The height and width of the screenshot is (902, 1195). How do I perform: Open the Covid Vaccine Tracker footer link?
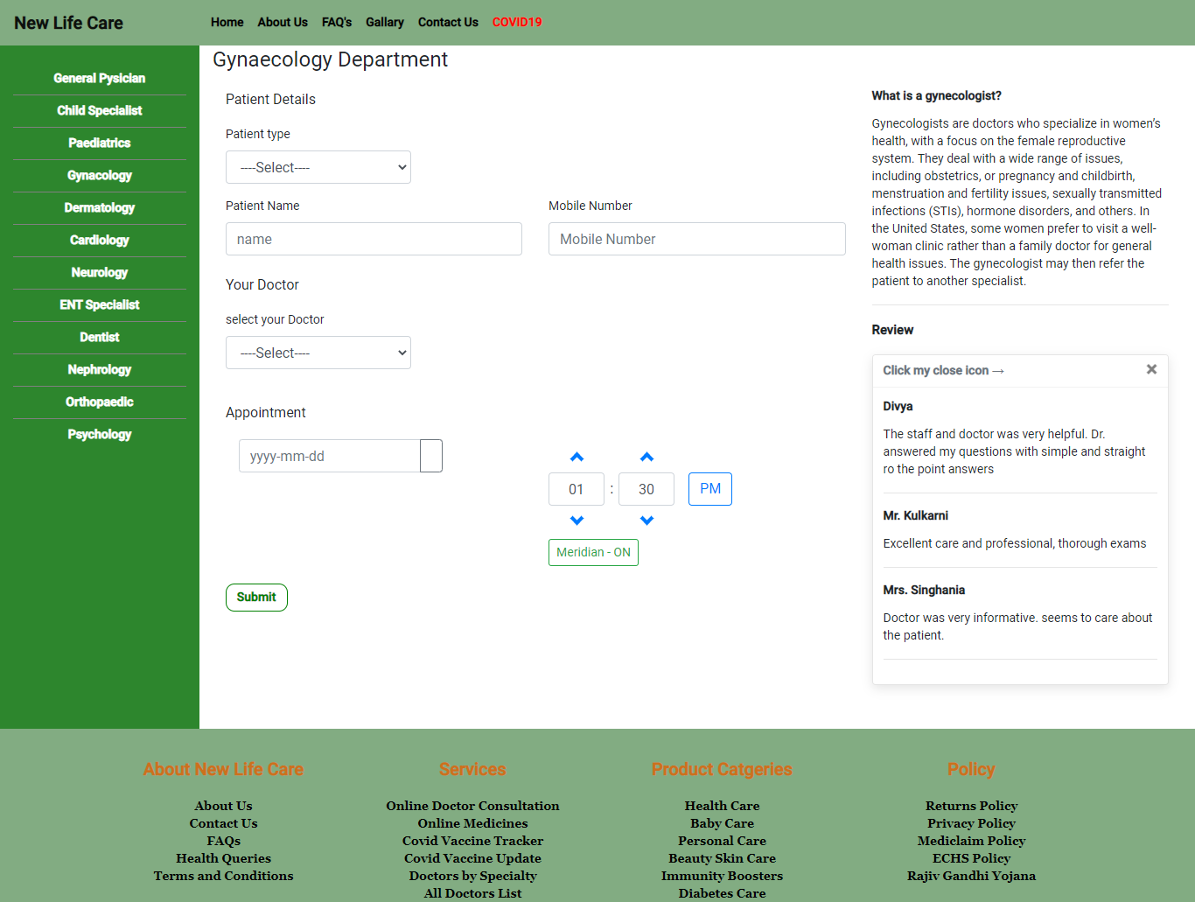point(472,841)
